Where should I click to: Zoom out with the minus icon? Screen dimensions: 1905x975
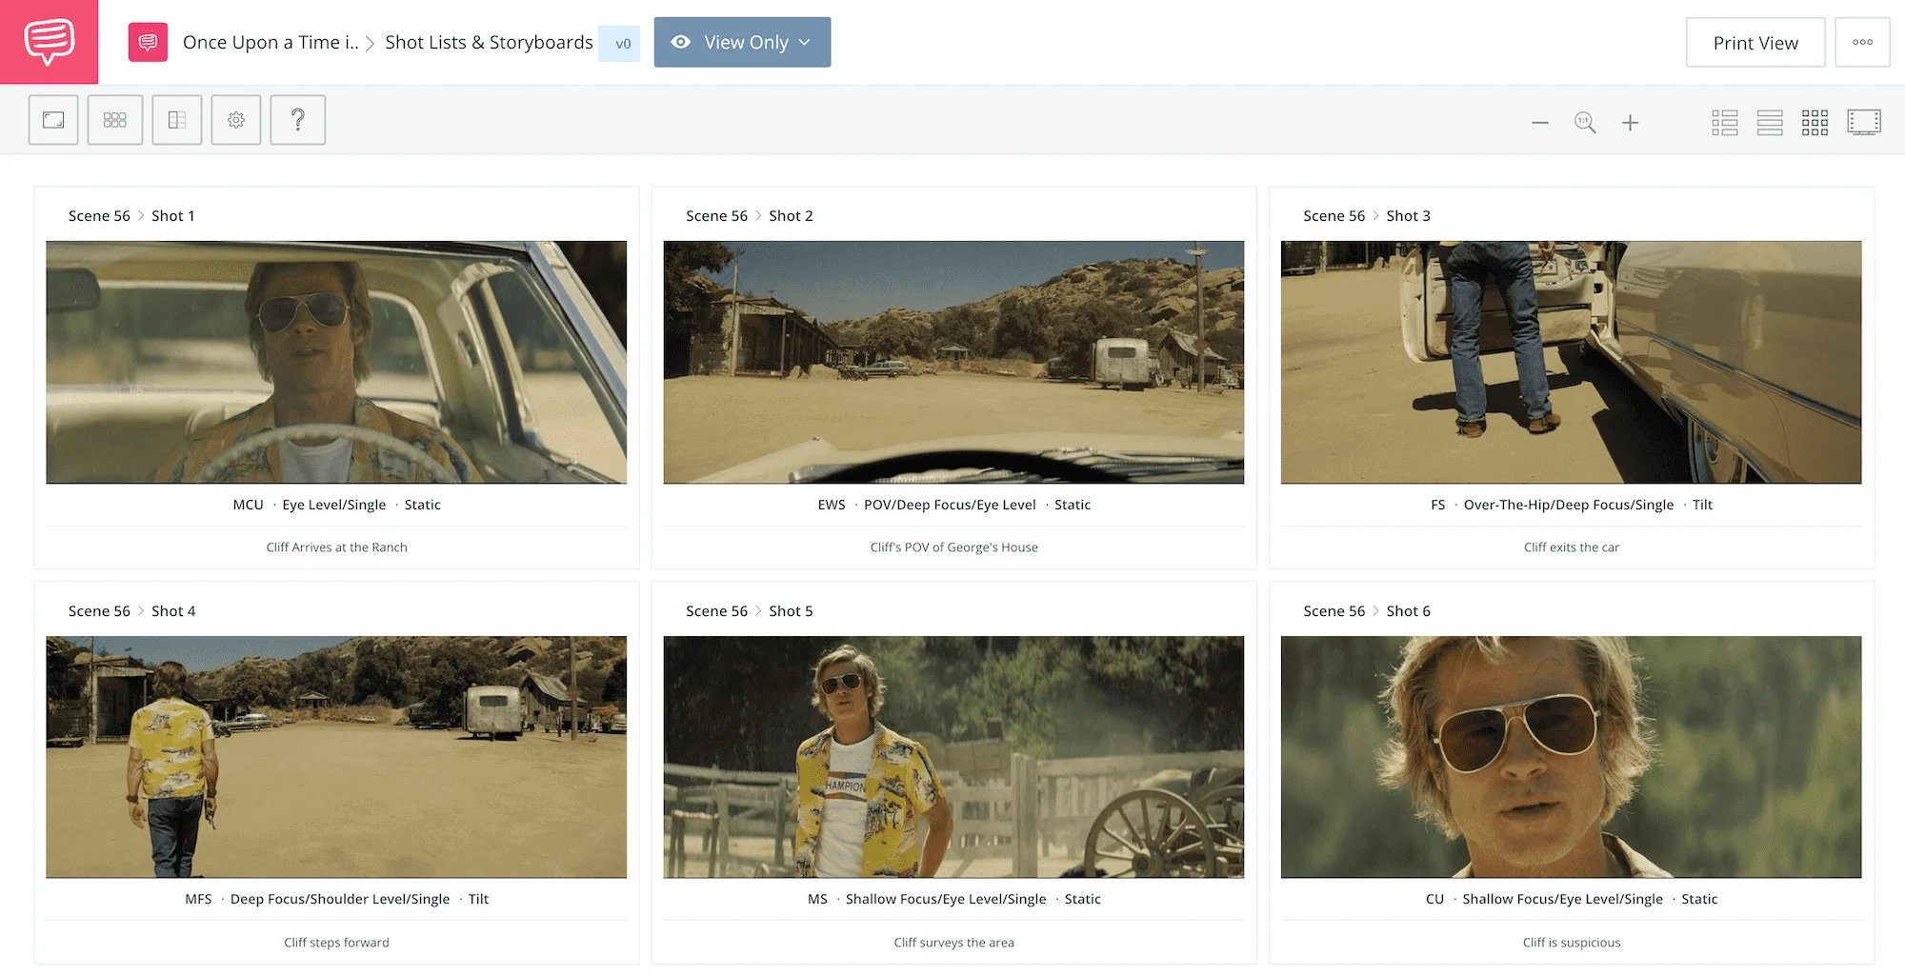(x=1540, y=123)
